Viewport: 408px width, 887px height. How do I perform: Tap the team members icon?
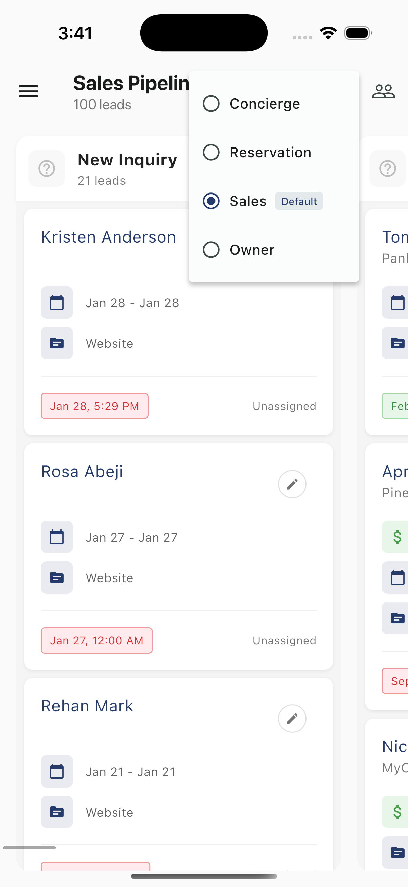tap(383, 91)
